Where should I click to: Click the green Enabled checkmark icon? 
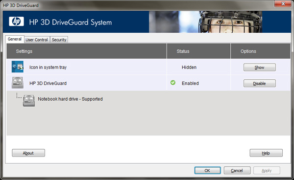point(173,83)
